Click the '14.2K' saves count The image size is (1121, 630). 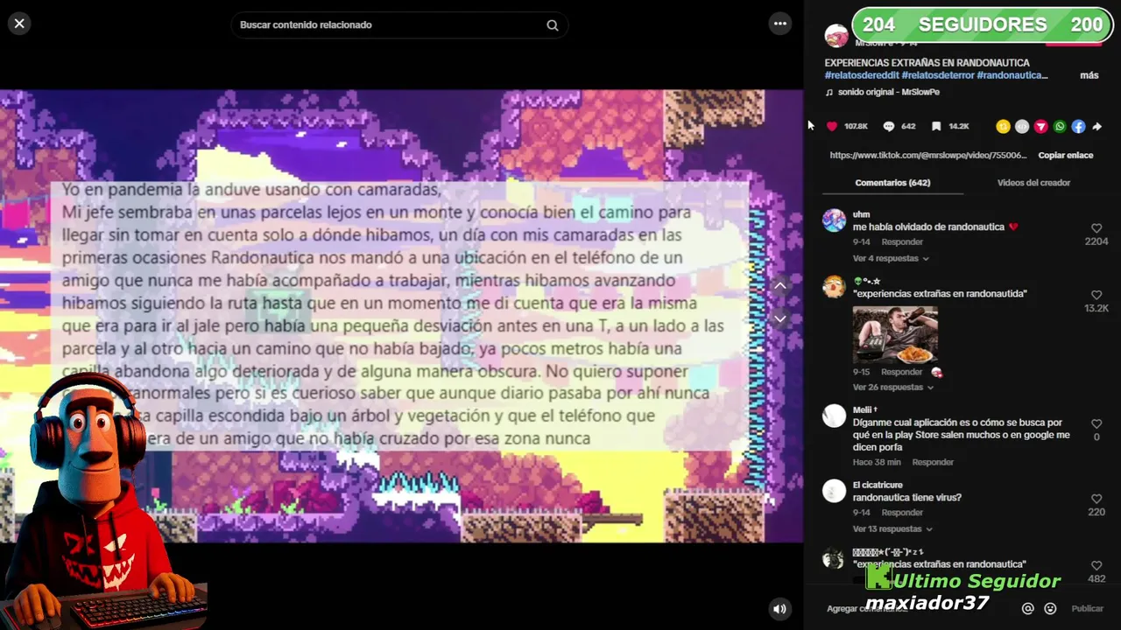point(959,127)
